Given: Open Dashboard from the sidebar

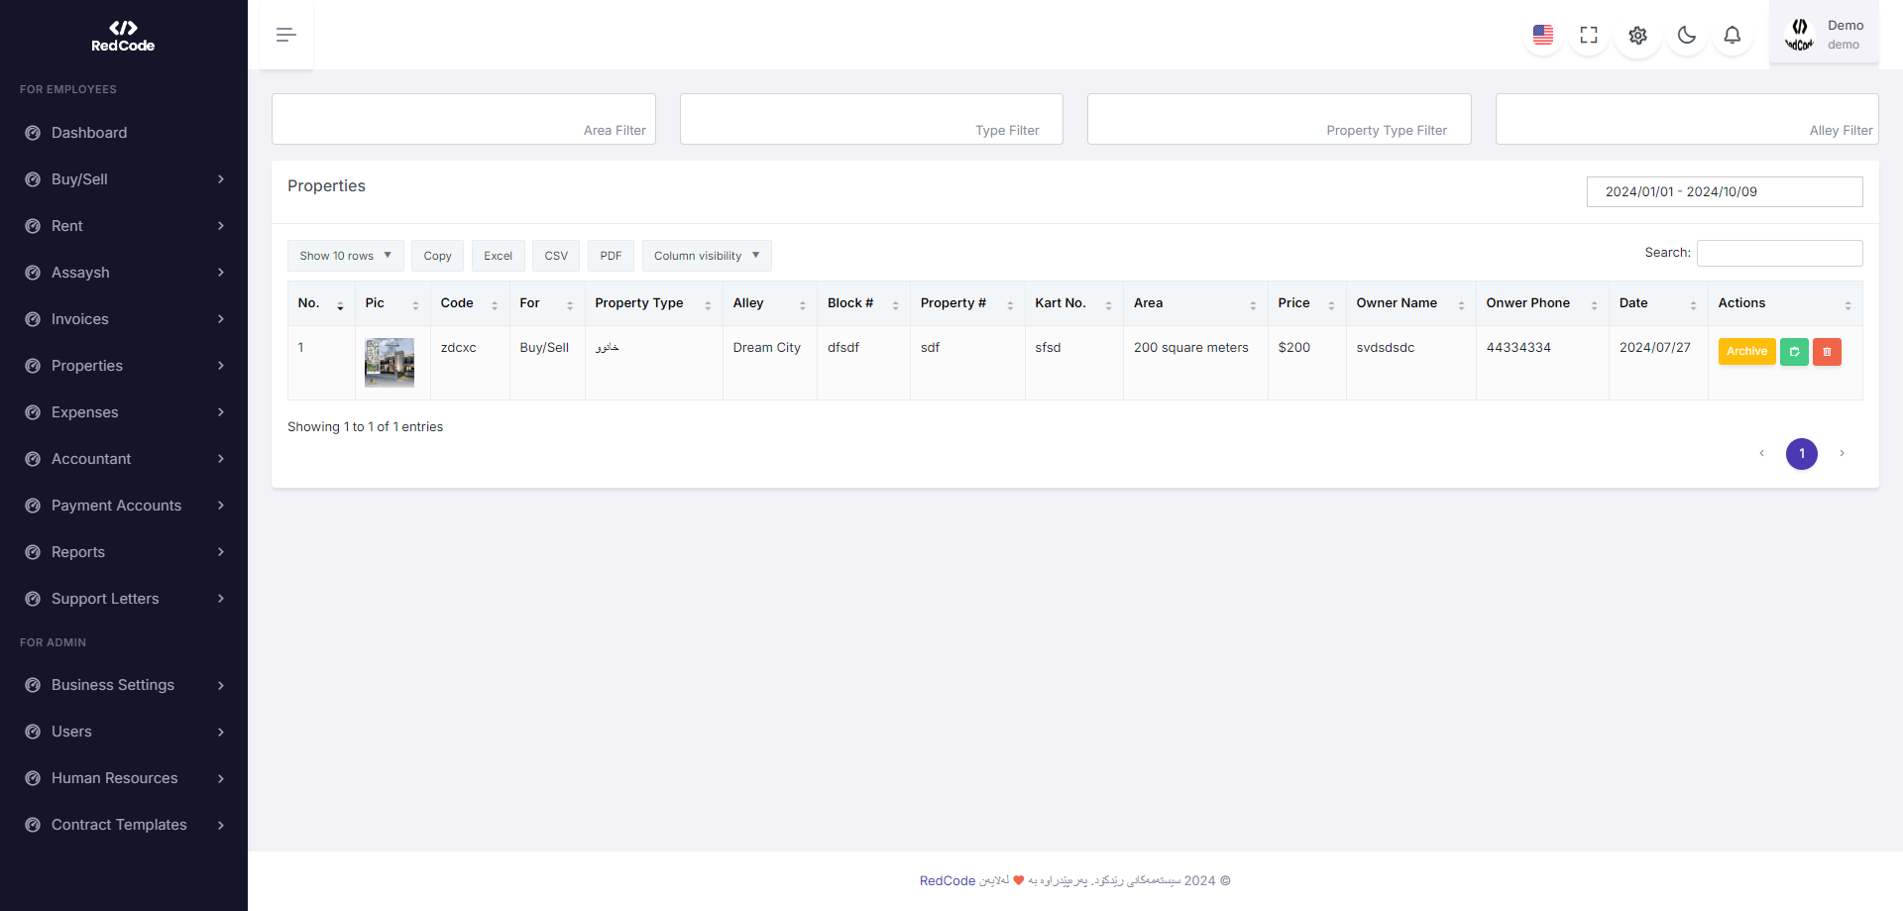Looking at the screenshot, I should point(89,133).
